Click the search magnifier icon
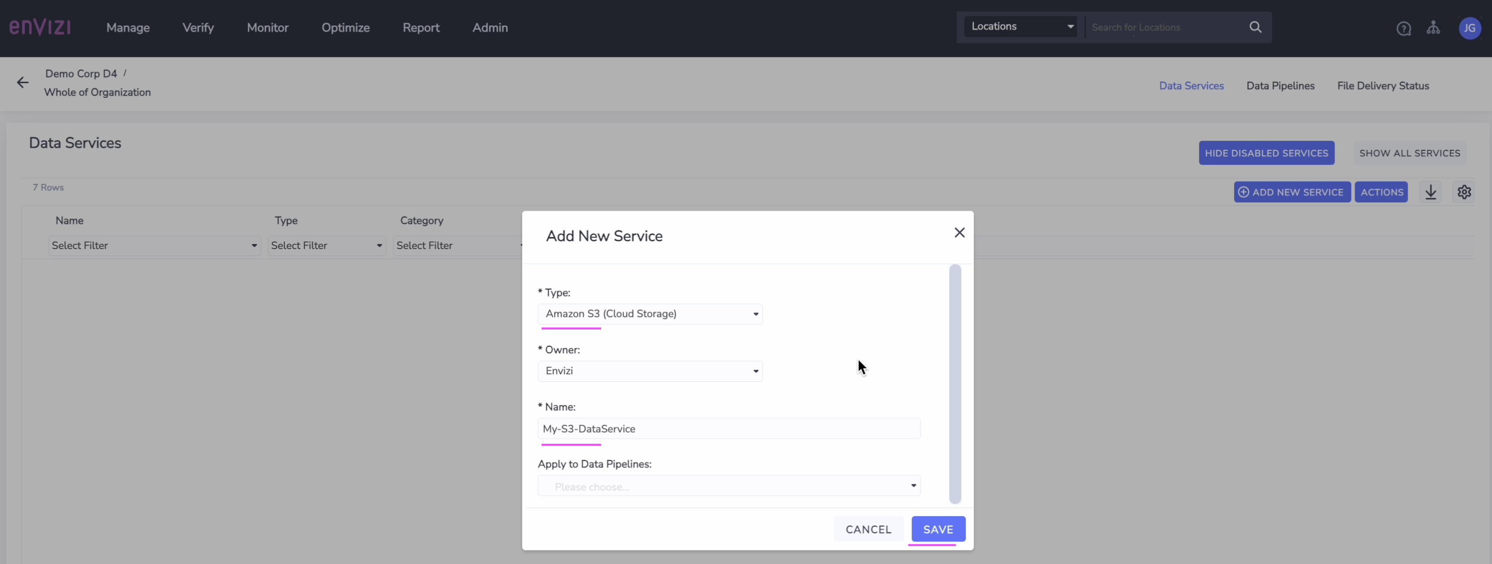The width and height of the screenshot is (1492, 564). click(x=1255, y=27)
